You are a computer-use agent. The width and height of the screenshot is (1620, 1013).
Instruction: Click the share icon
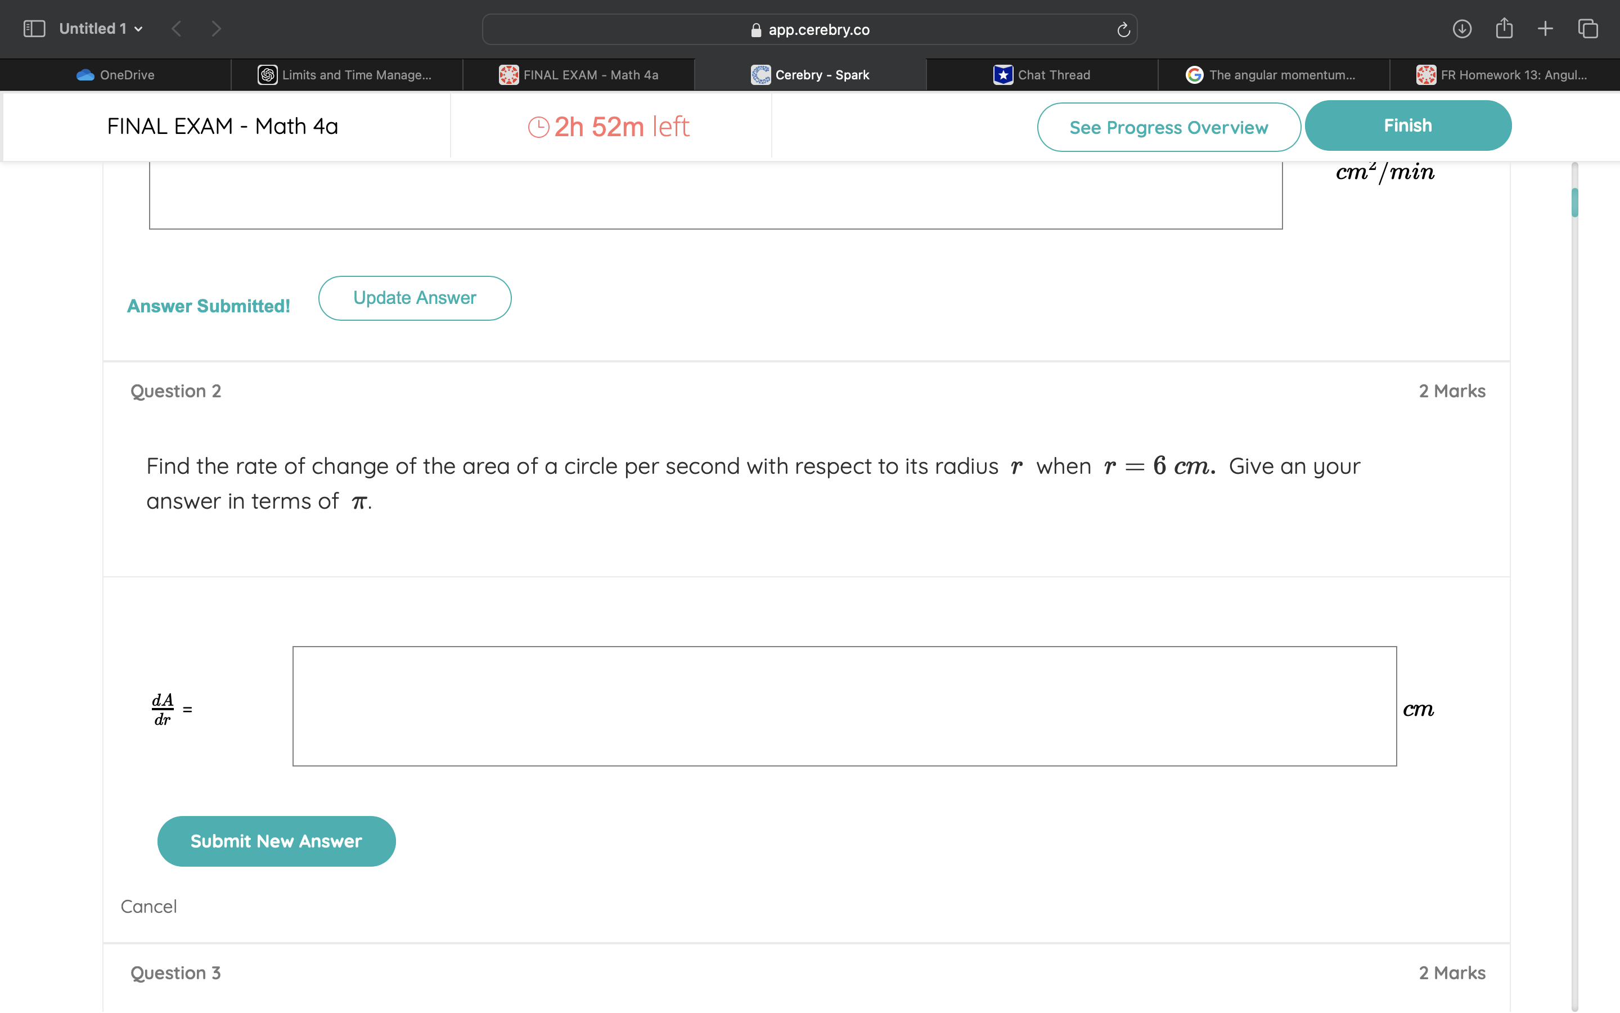pos(1504,29)
